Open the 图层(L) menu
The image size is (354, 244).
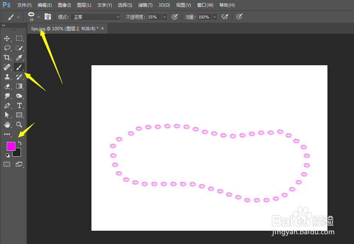84,5
